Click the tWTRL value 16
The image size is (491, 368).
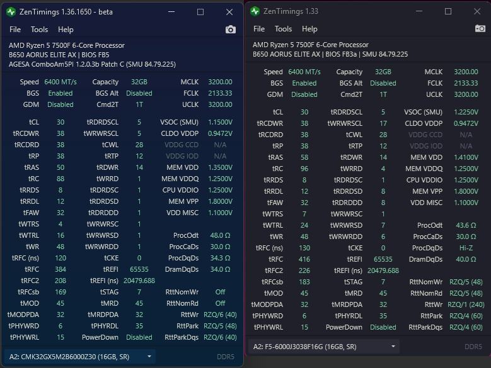(61, 235)
